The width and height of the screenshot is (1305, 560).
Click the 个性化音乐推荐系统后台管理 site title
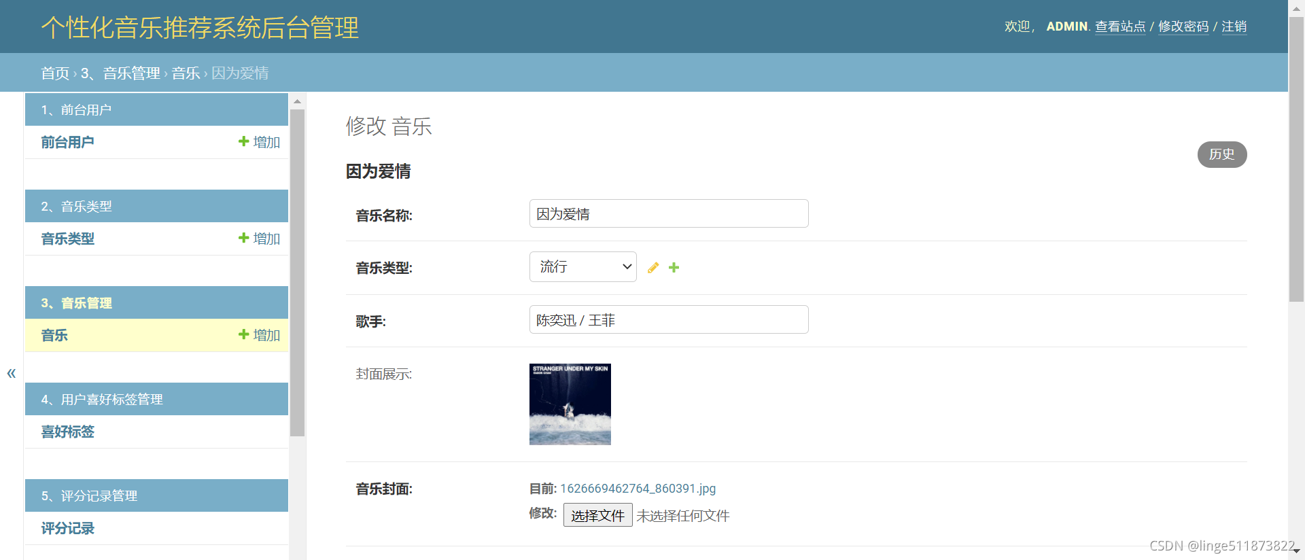pos(200,27)
